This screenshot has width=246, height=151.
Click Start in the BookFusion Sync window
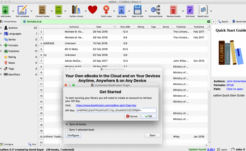click(x=152, y=135)
